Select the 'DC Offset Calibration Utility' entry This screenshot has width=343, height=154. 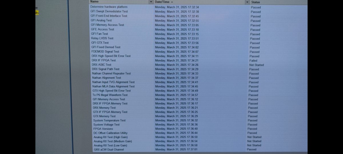point(111,133)
